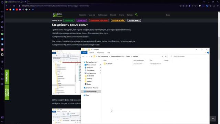Open the first article screenshot thumbnail

tap(66, 72)
